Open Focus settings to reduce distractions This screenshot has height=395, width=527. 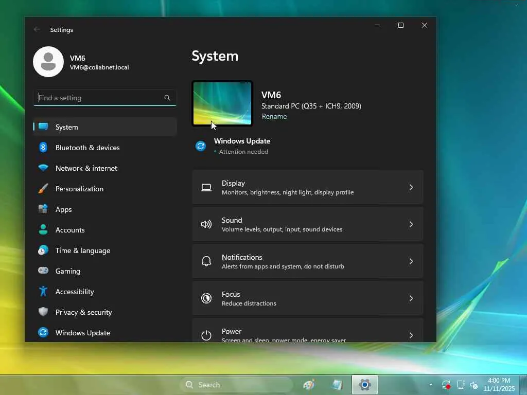[307, 298]
